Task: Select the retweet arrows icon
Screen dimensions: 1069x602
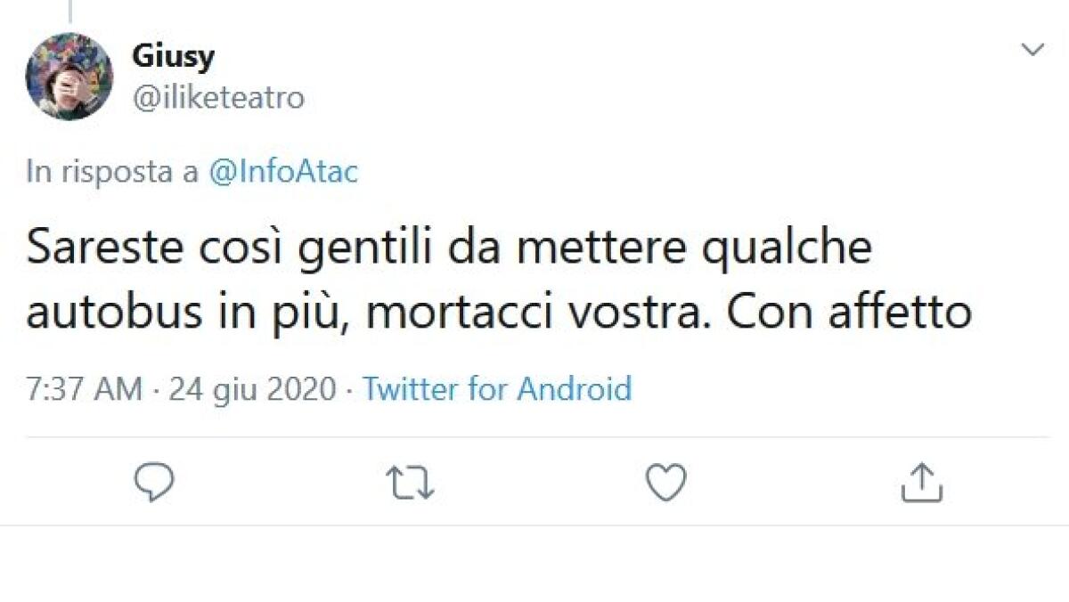Action: (x=410, y=484)
